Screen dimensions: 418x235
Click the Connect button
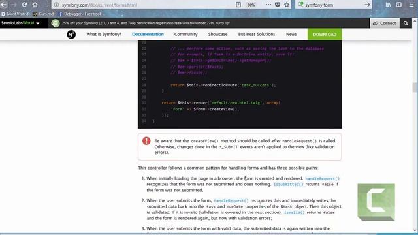tap(385, 23)
